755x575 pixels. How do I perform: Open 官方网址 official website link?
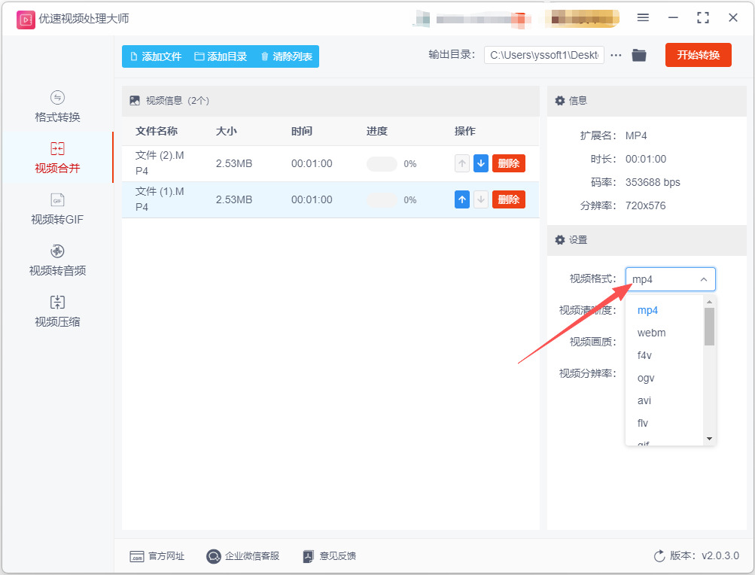point(157,556)
